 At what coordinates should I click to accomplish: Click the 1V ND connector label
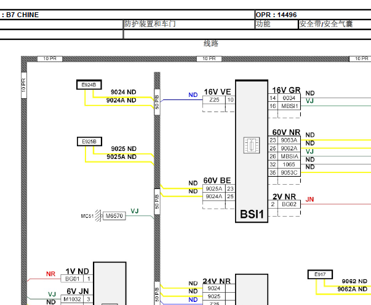[x=77, y=271]
